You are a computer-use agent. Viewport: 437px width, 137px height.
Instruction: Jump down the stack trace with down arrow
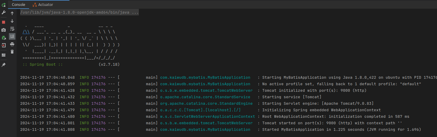click(12, 21)
